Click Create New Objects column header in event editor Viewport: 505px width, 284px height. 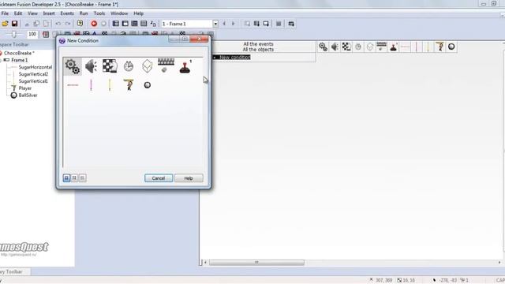click(x=370, y=47)
